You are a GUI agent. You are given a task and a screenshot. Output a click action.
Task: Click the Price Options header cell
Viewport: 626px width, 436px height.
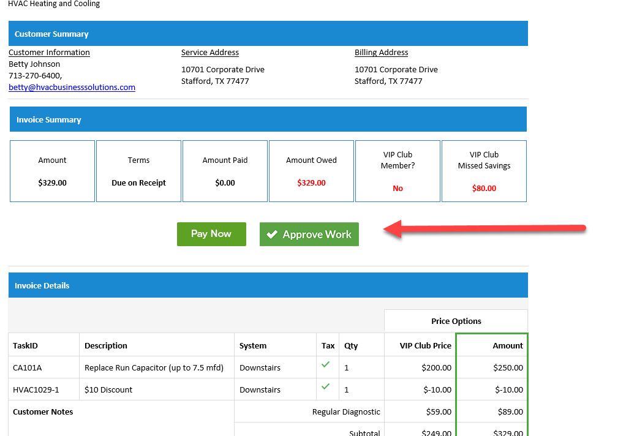[456, 321]
